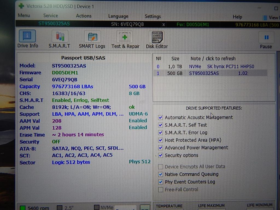The width and height of the screenshot is (280, 210).
Task: Click the DRIVE SUPPORTED FEATURES heading
Action: [x=214, y=108]
